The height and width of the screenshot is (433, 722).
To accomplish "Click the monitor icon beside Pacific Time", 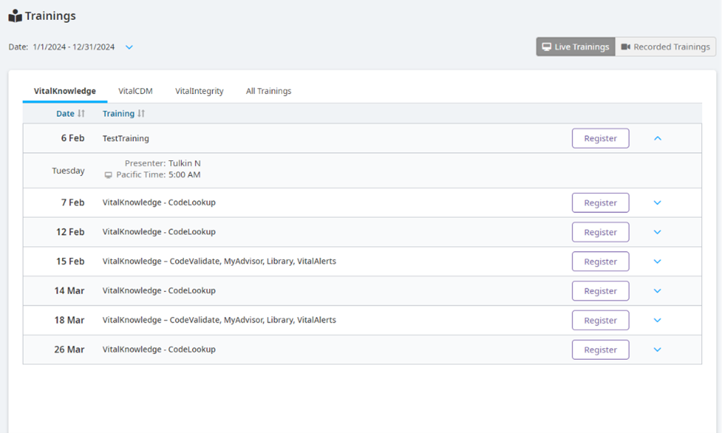I will 108,174.
